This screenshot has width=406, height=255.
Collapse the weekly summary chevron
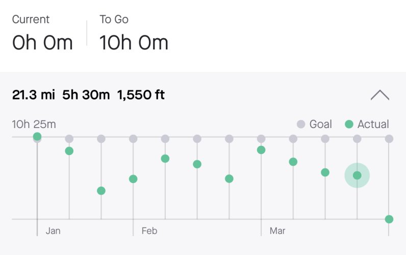[x=380, y=95]
